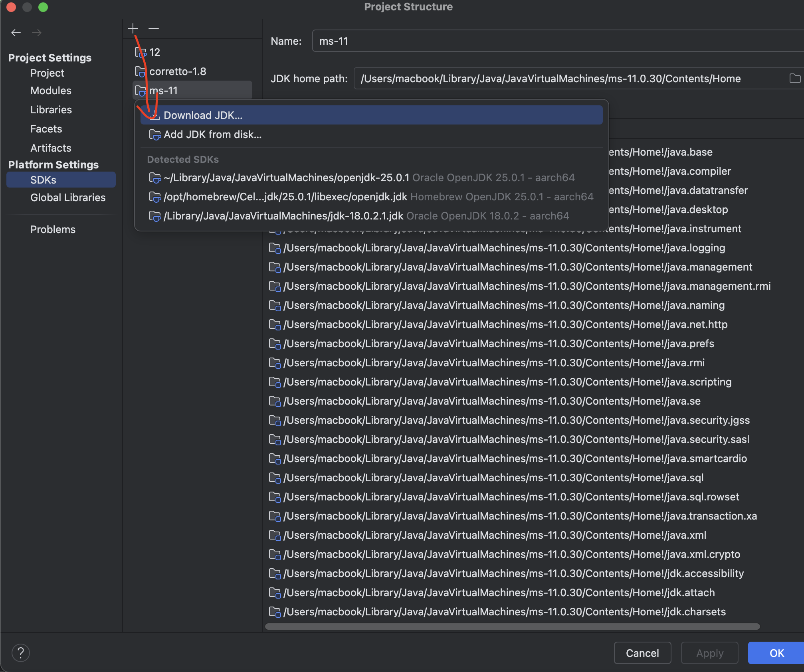Select the java.security.sasl classpath entry
This screenshot has height=672, width=804.
click(509, 439)
